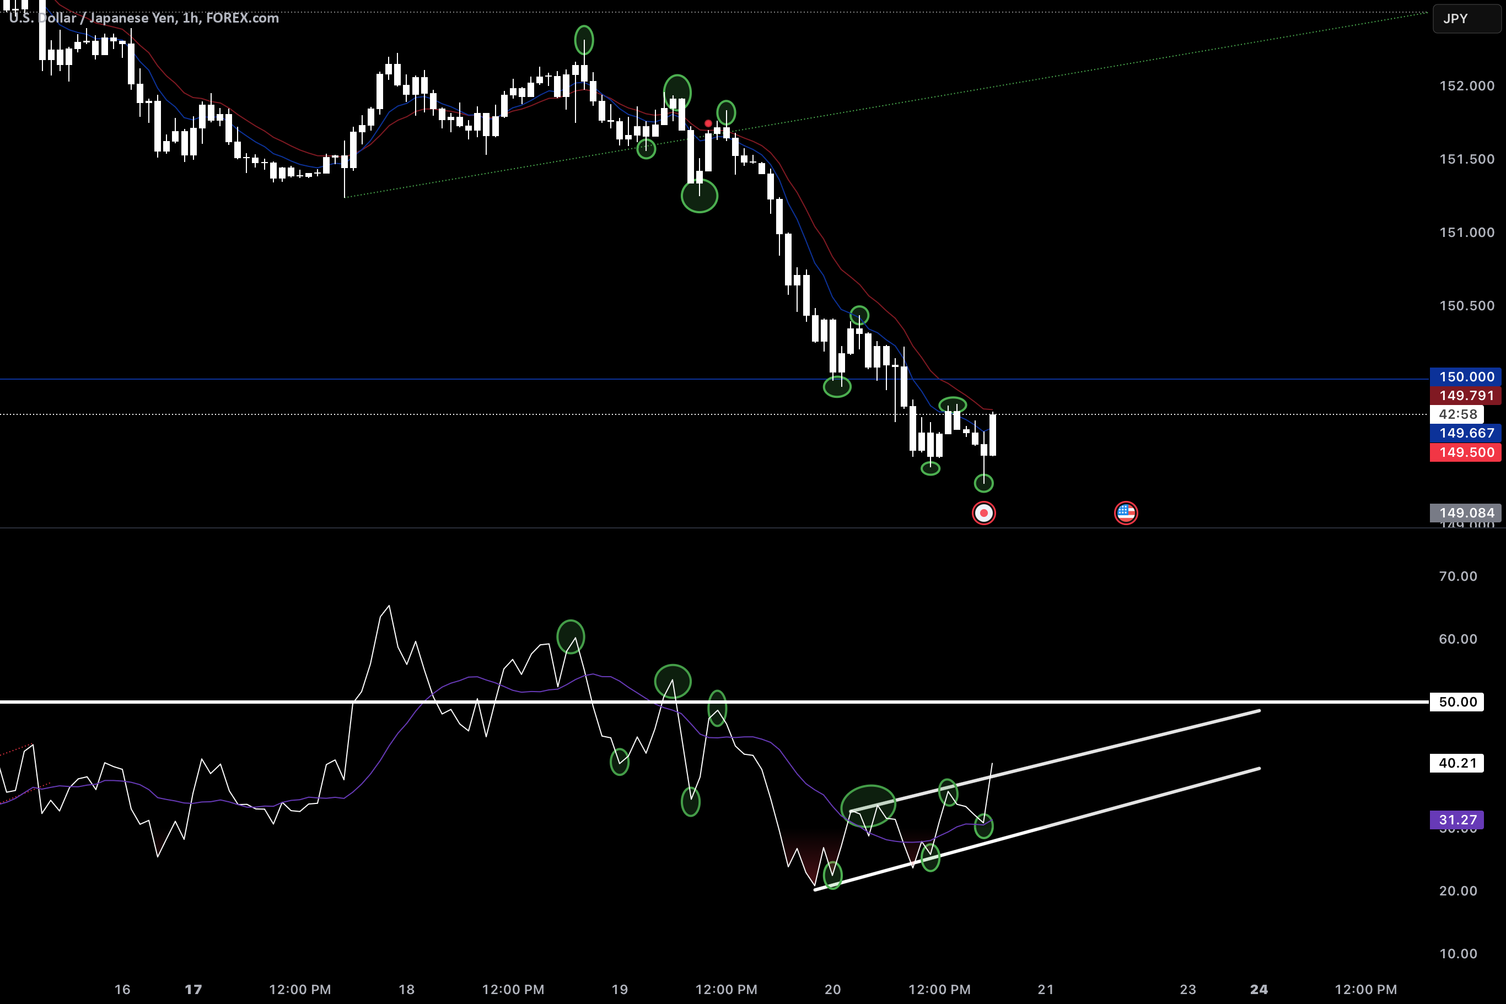Click the 149.791 red moving average label

coord(1465,396)
